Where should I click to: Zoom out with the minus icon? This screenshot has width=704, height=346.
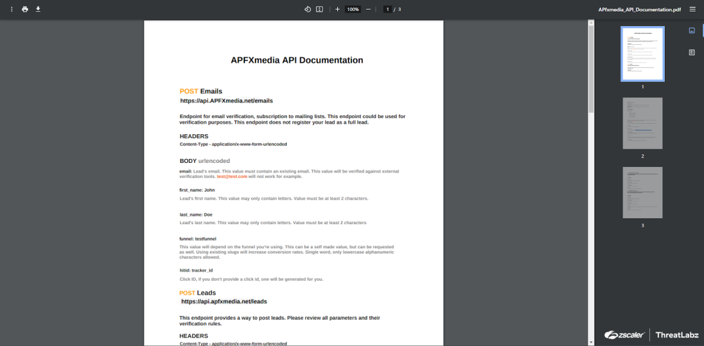pyautogui.click(x=368, y=9)
